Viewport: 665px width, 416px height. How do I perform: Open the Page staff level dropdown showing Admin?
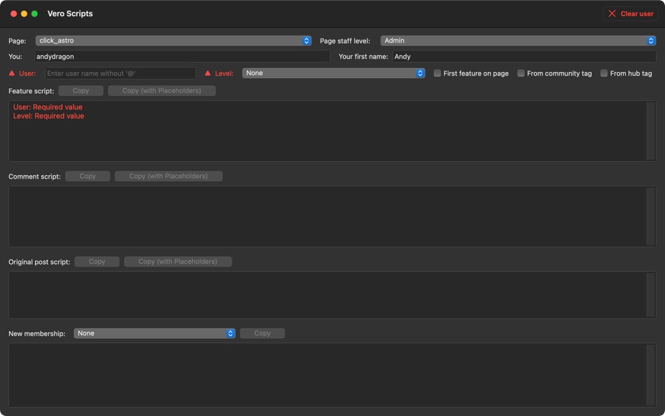coord(518,40)
